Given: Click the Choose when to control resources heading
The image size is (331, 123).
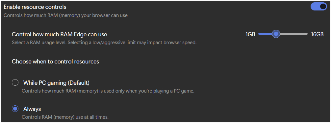Looking at the screenshot, I should 55,61.
